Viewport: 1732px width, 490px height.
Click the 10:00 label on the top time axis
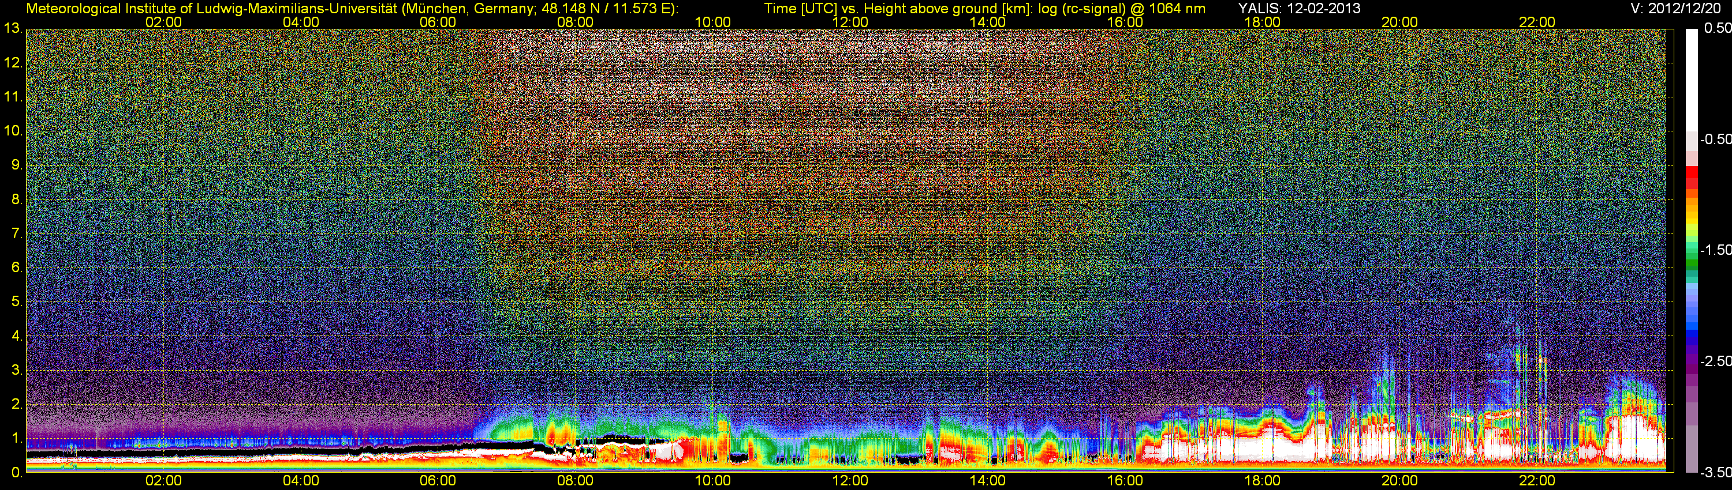point(712,22)
